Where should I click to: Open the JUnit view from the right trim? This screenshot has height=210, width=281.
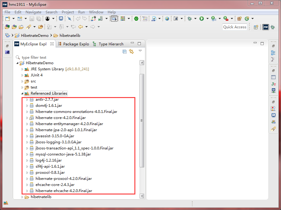click(273, 84)
